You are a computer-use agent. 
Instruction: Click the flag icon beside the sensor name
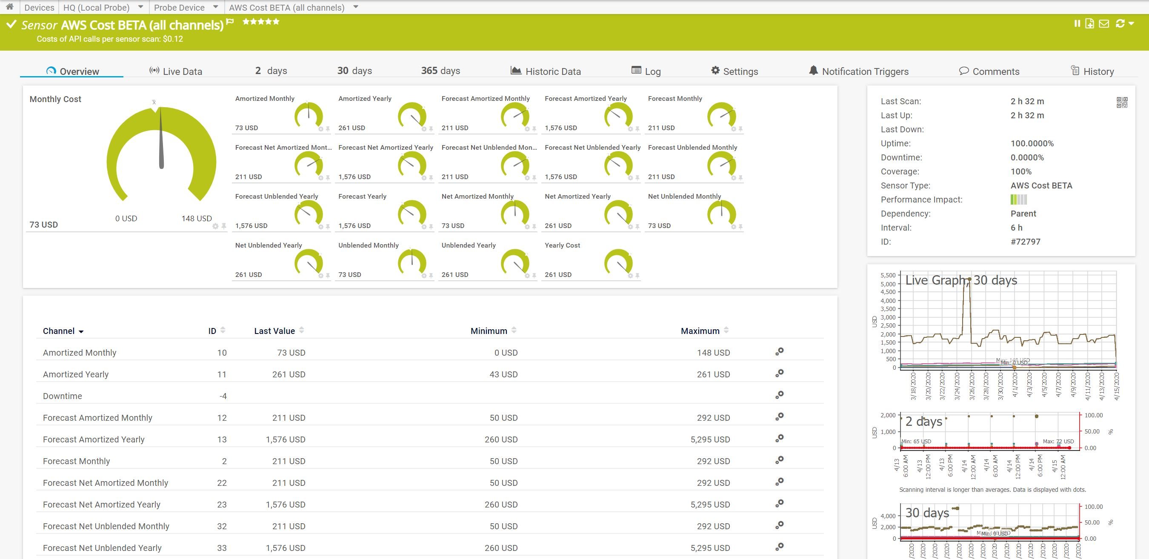229,21
